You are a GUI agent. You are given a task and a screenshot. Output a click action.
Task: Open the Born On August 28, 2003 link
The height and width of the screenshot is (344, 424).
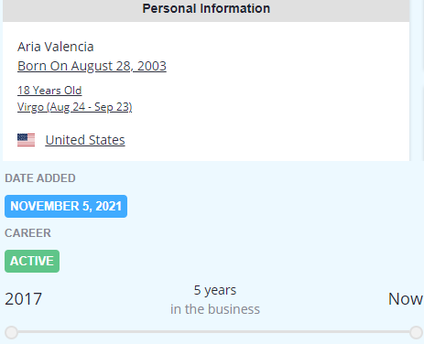coord(92,66)
